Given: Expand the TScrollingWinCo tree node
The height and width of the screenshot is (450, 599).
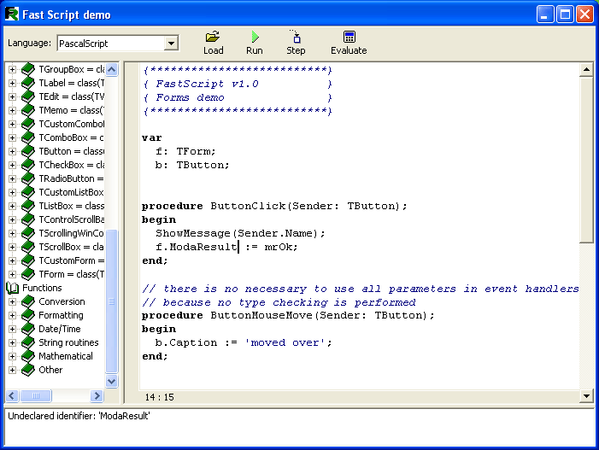Looking at the screenshot, I should 12,234.
